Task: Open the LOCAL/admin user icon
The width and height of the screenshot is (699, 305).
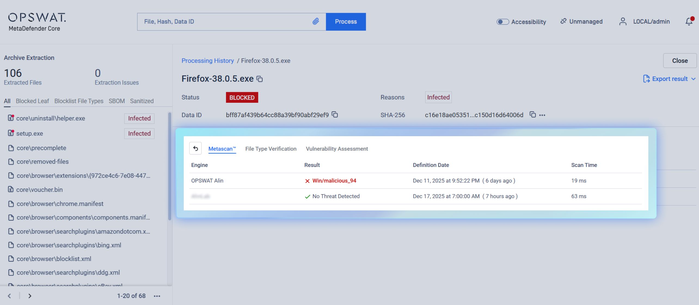Action: (x=623, y=21)
